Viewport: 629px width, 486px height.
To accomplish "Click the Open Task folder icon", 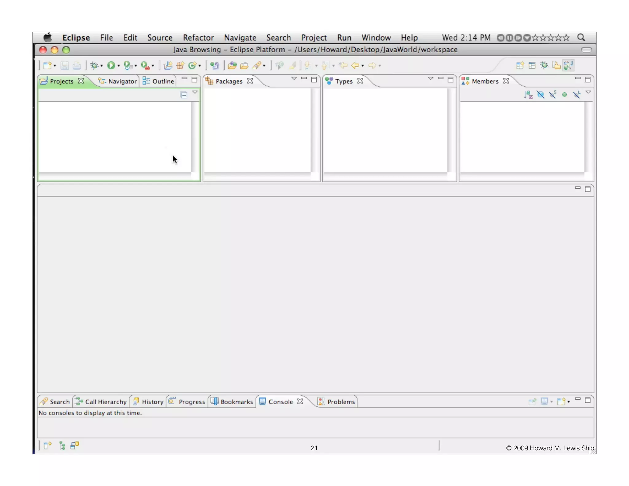I will point(244,65).
